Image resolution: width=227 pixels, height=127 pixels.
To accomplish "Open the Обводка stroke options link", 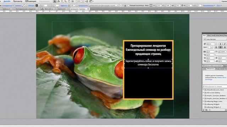I will (31, 6).
